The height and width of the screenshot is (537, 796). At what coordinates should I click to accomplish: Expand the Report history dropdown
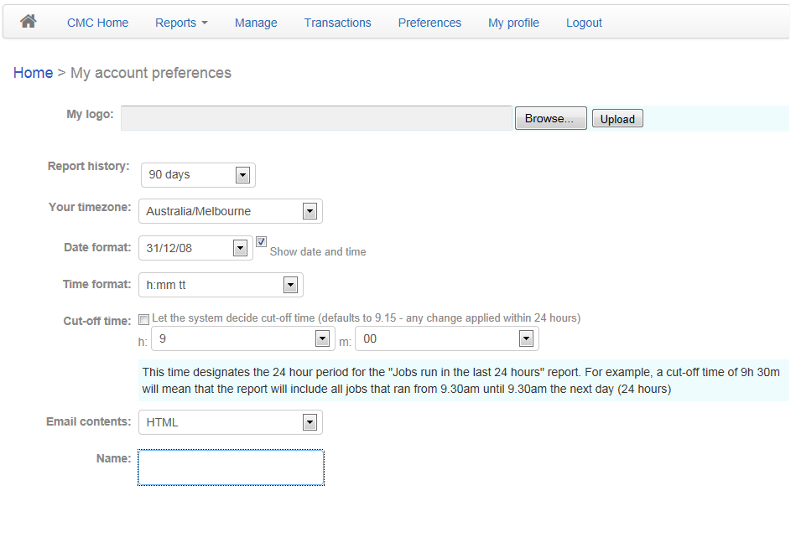point(198,175)
